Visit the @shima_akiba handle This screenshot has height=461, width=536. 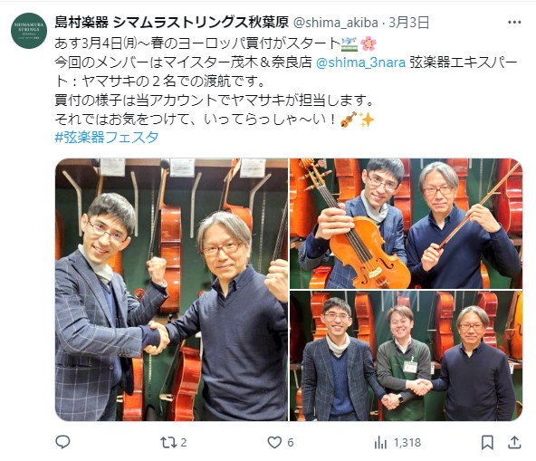(x=336, y=23)
